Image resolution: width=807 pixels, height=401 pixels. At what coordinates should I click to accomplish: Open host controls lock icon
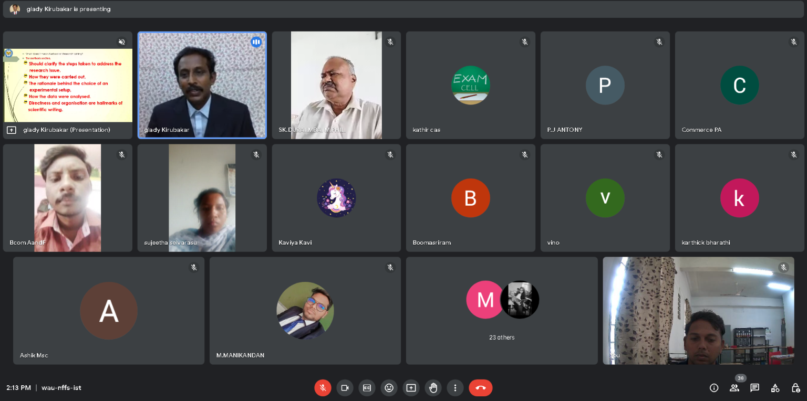tap(796, 388)
